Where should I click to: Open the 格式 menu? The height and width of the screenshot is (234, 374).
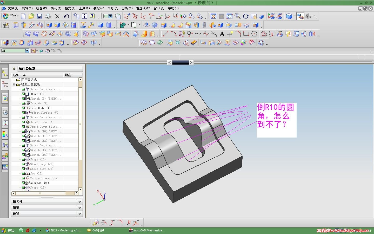(70, 8)
